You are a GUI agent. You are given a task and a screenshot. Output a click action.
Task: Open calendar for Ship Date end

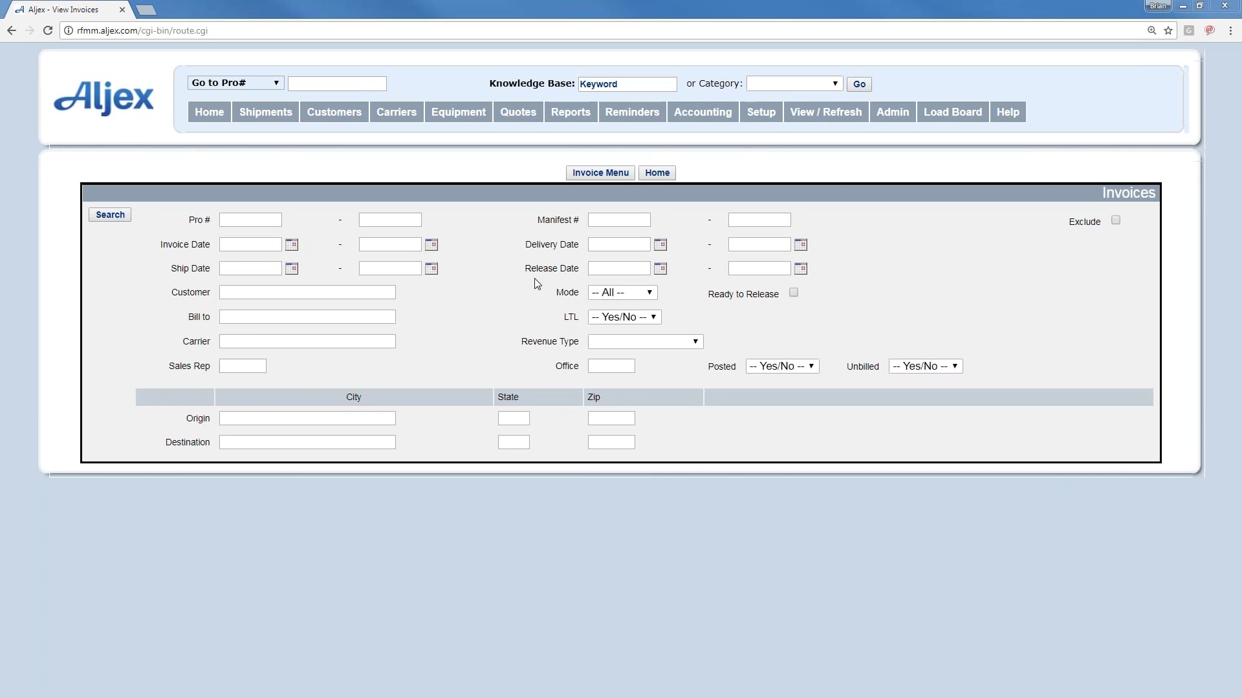(431, 268)
